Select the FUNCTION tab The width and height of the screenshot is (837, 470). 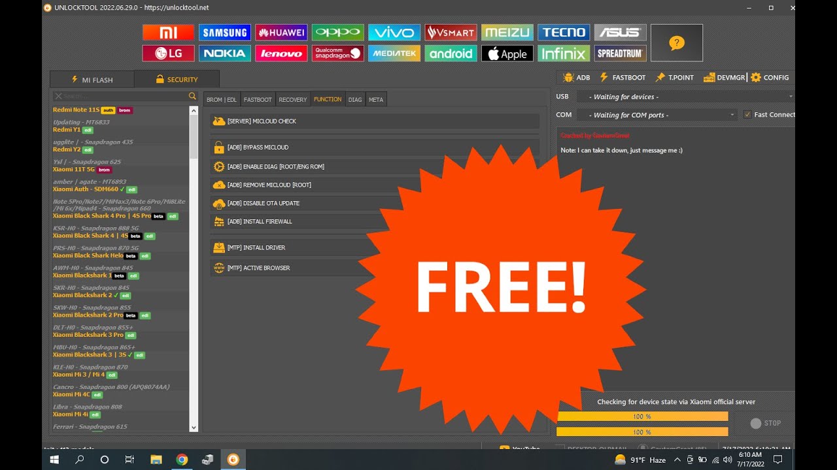(328, 99)
